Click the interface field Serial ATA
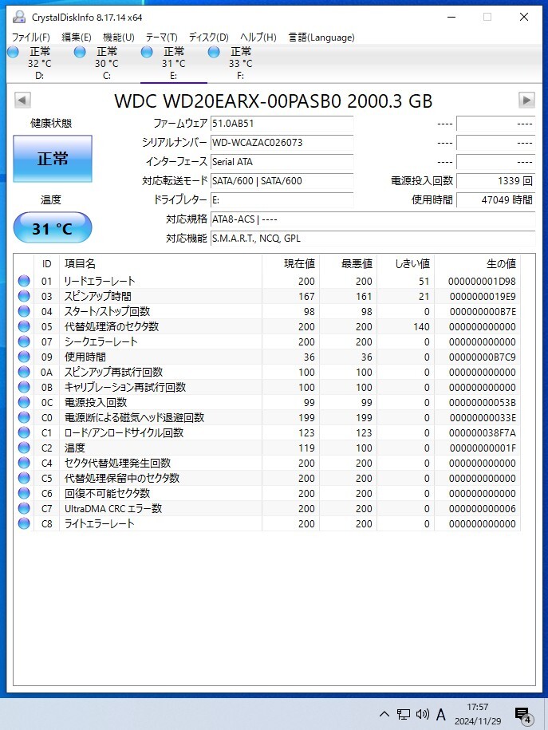This screenshot has width=548, height=730. tap(282, 161)
